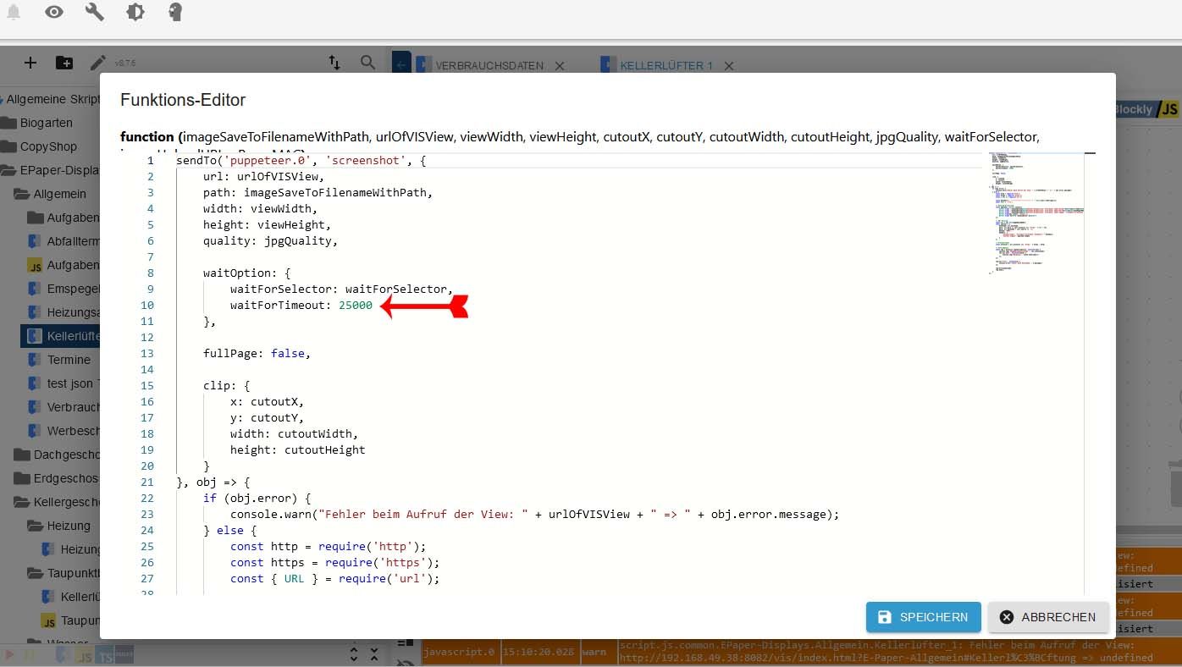Collapse the Heizung folder
This screenshot has width=1182, height=667.
point(35,526)
